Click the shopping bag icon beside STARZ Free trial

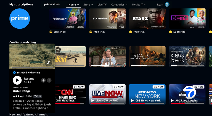(x=131, y=32)
